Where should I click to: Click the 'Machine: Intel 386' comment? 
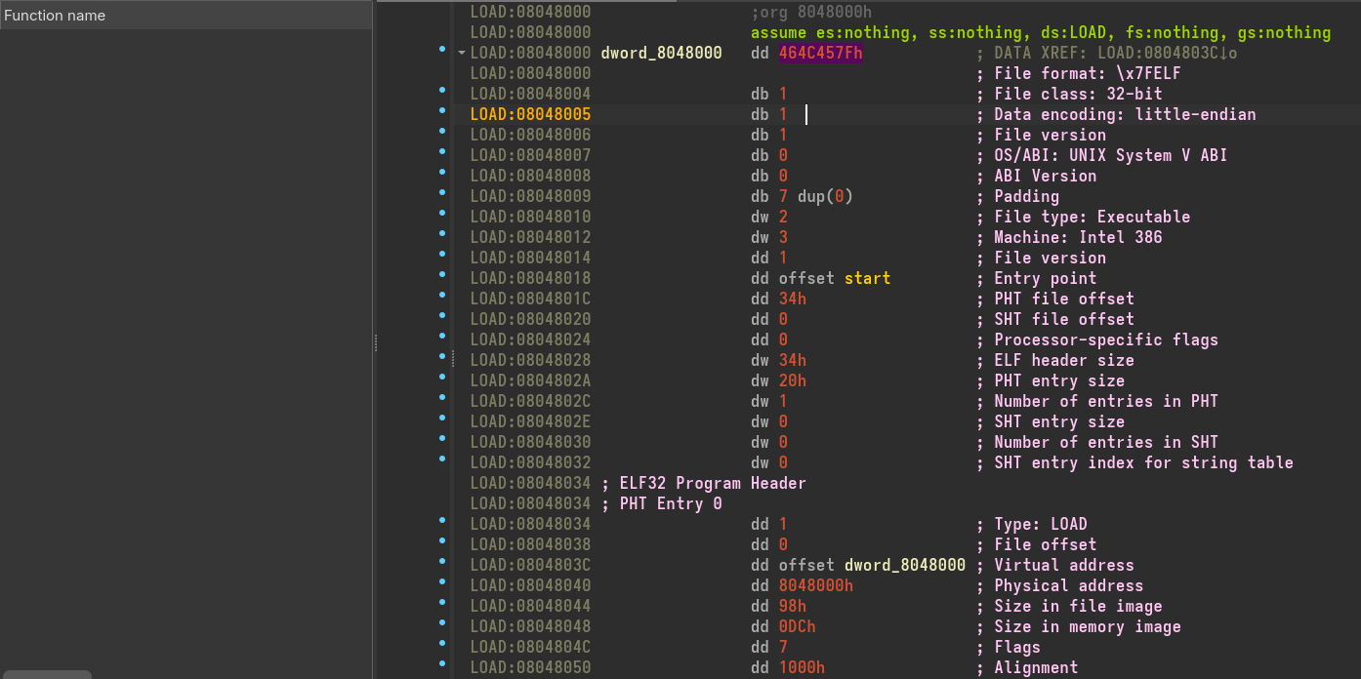1078,237
